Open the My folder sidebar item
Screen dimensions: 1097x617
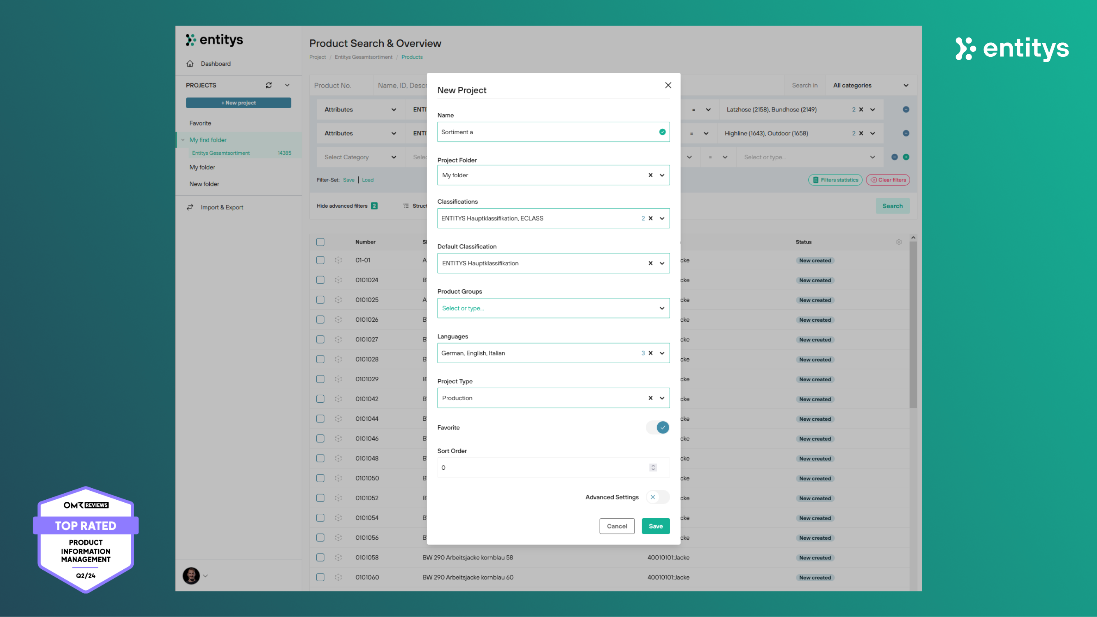click(202, 167)
